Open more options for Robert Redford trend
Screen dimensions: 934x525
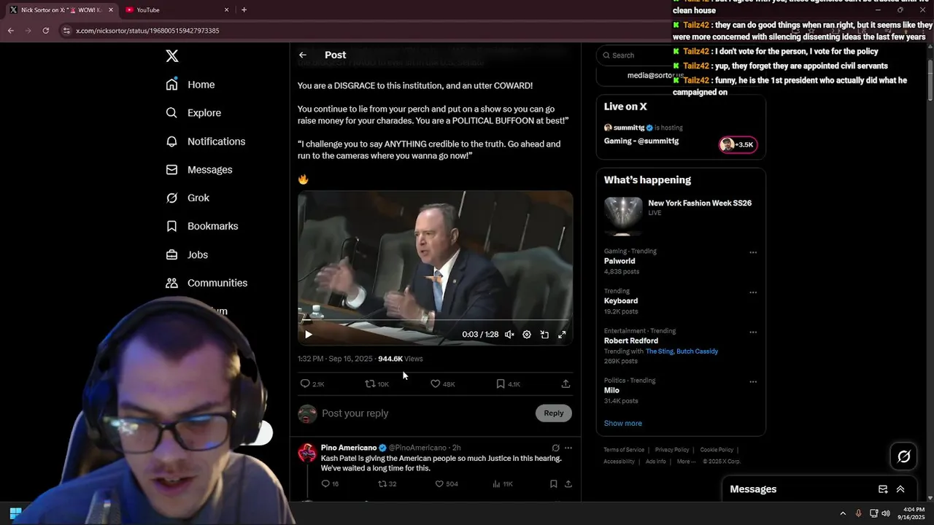tap(753, 332)
